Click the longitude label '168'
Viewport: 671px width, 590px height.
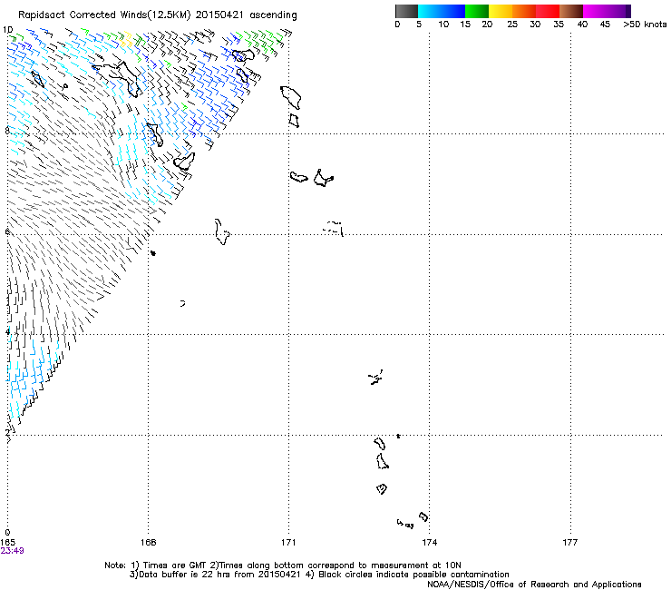149,543
